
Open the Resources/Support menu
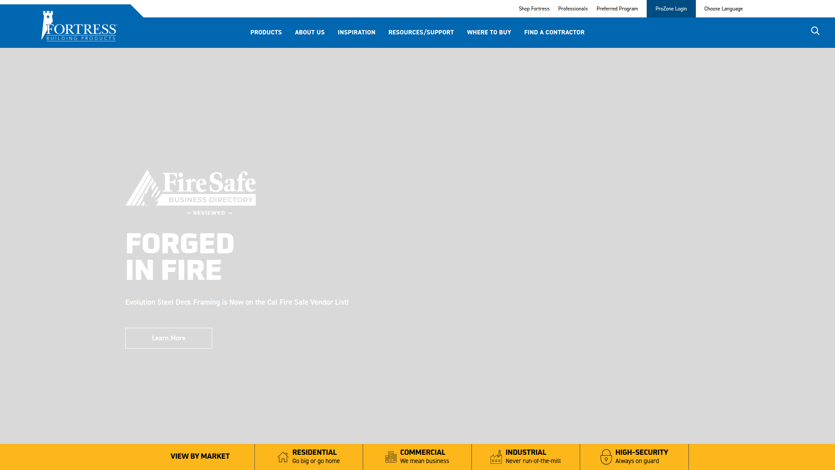[421, 33]
